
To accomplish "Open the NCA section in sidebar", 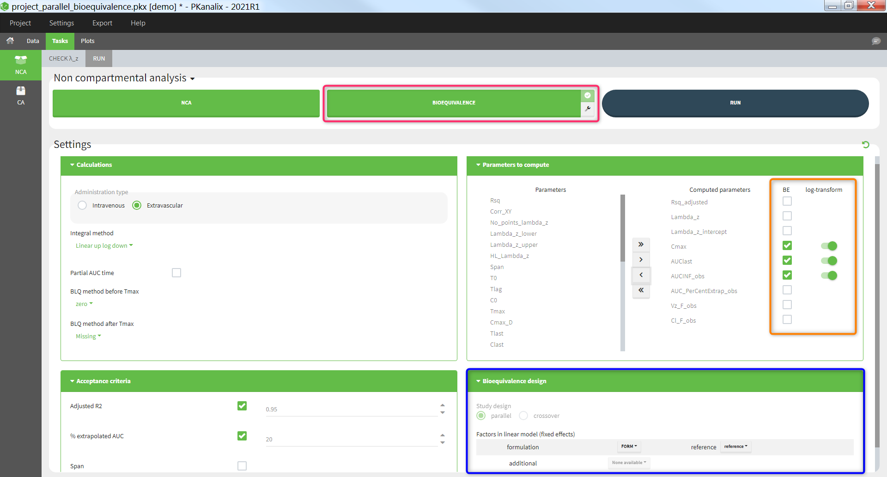I will [x=21, y=65].
